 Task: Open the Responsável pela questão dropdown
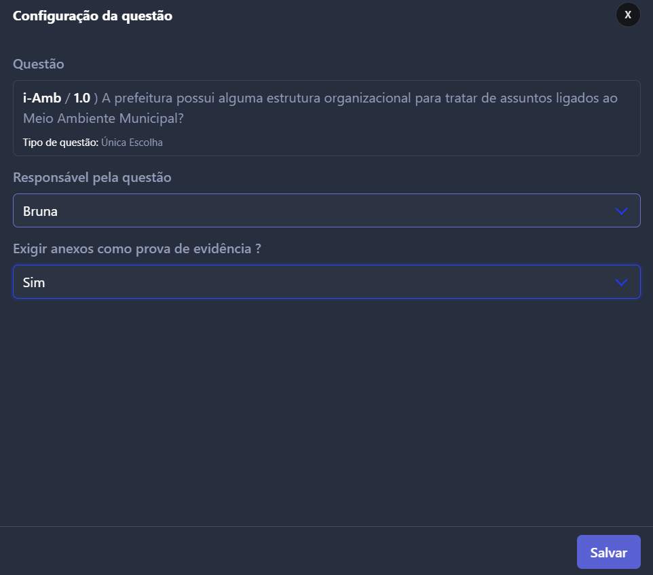pyautogui.click(x=326, y=210)
